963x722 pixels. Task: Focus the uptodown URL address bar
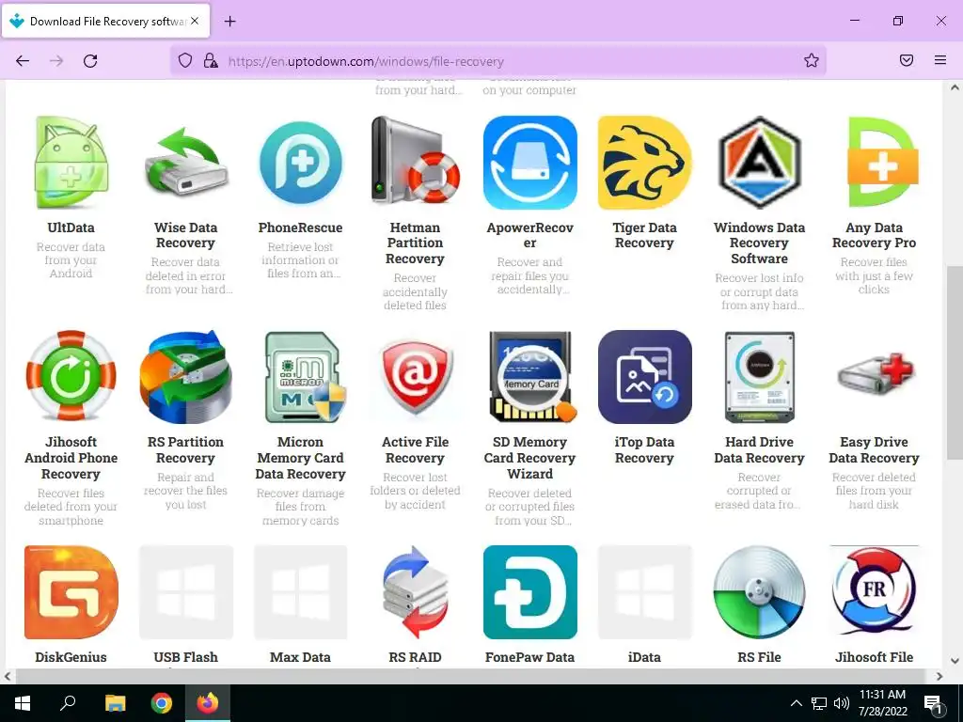coord(498,61)
